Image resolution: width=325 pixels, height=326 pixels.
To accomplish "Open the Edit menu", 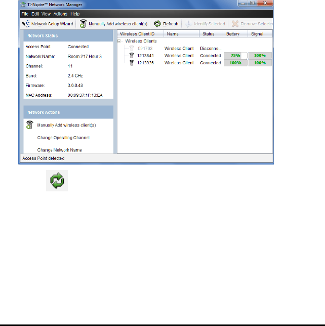I will coord(35,14).
